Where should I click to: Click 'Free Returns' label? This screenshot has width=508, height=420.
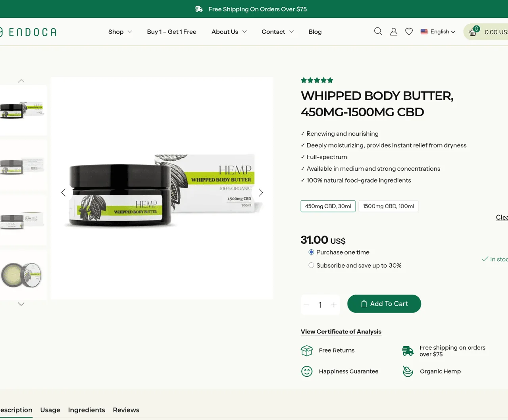tap(337, 351)
